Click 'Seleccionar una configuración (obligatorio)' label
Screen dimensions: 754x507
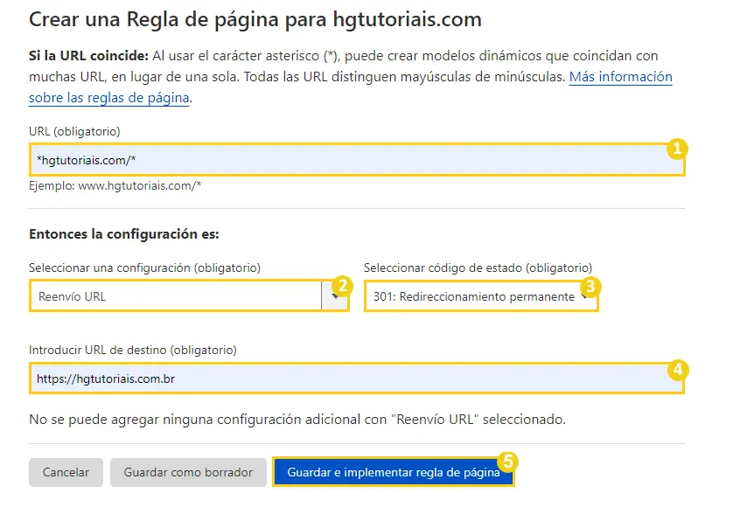[144, 267]
